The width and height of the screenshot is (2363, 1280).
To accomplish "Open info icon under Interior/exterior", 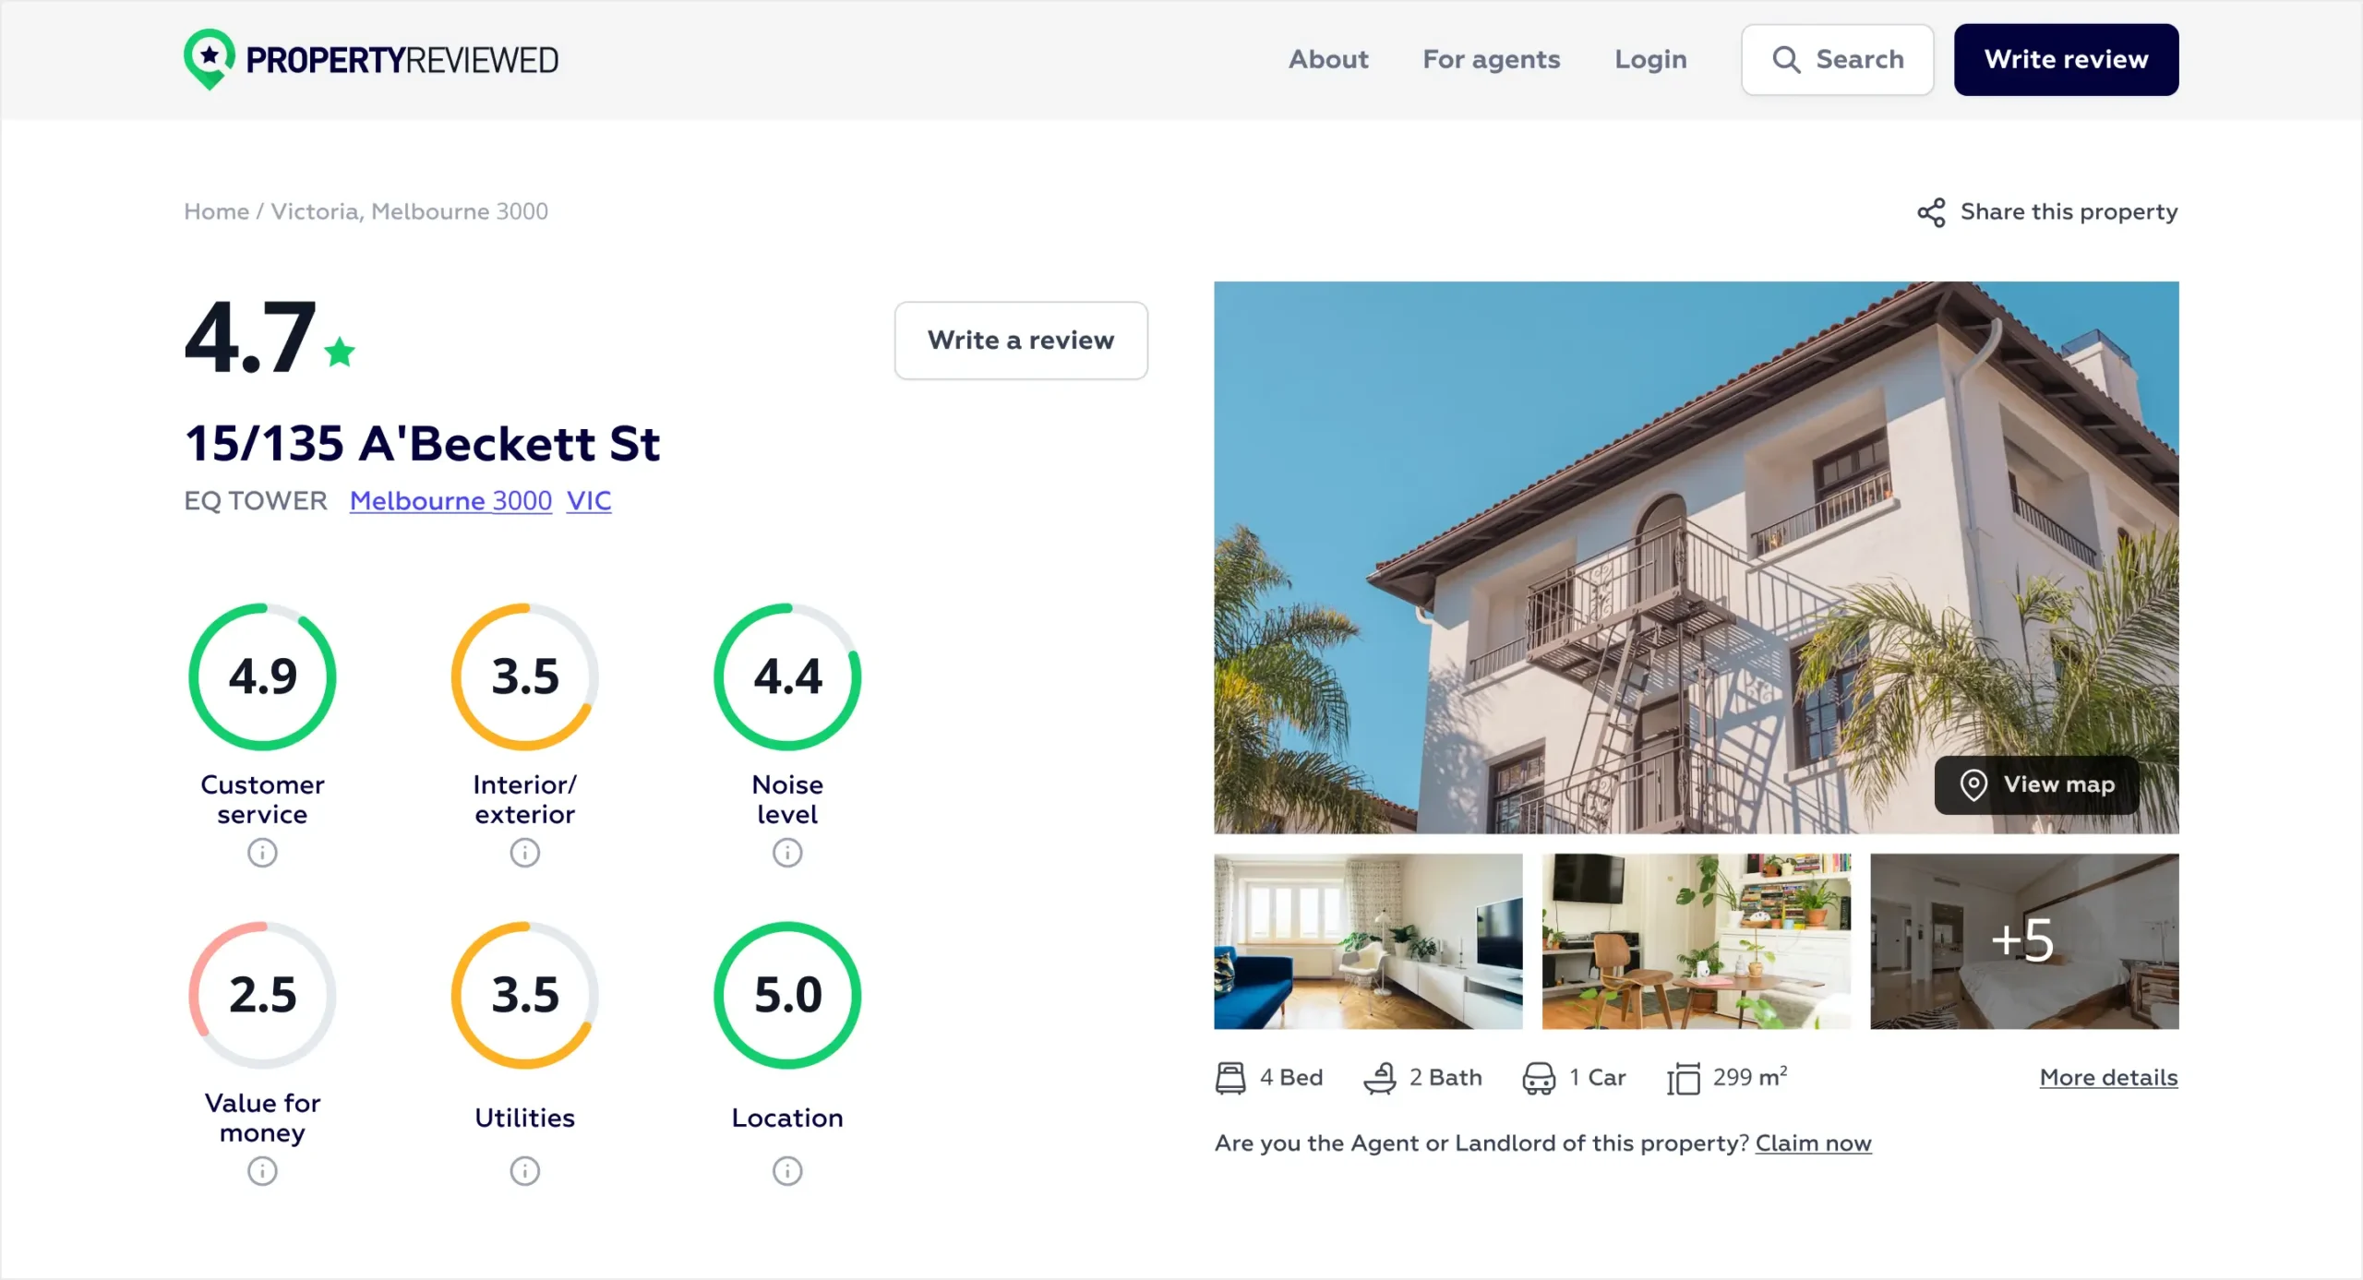I will [524, 853].
